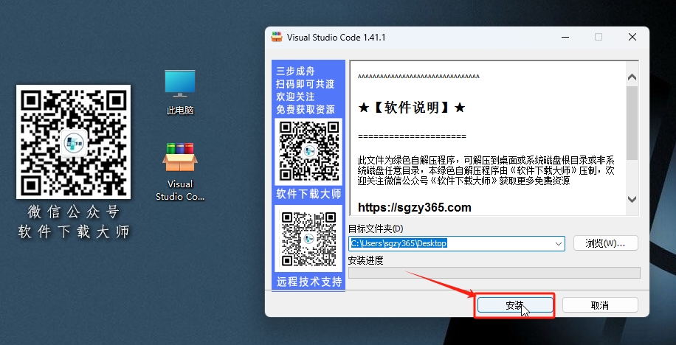The width and height of the screenshot is (676, 345).
Task: Select the Visual Studio Code archive desktop icon
Action: [x=180, y=172]
